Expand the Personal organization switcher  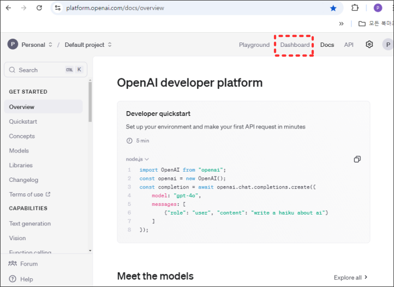[51, 45]
